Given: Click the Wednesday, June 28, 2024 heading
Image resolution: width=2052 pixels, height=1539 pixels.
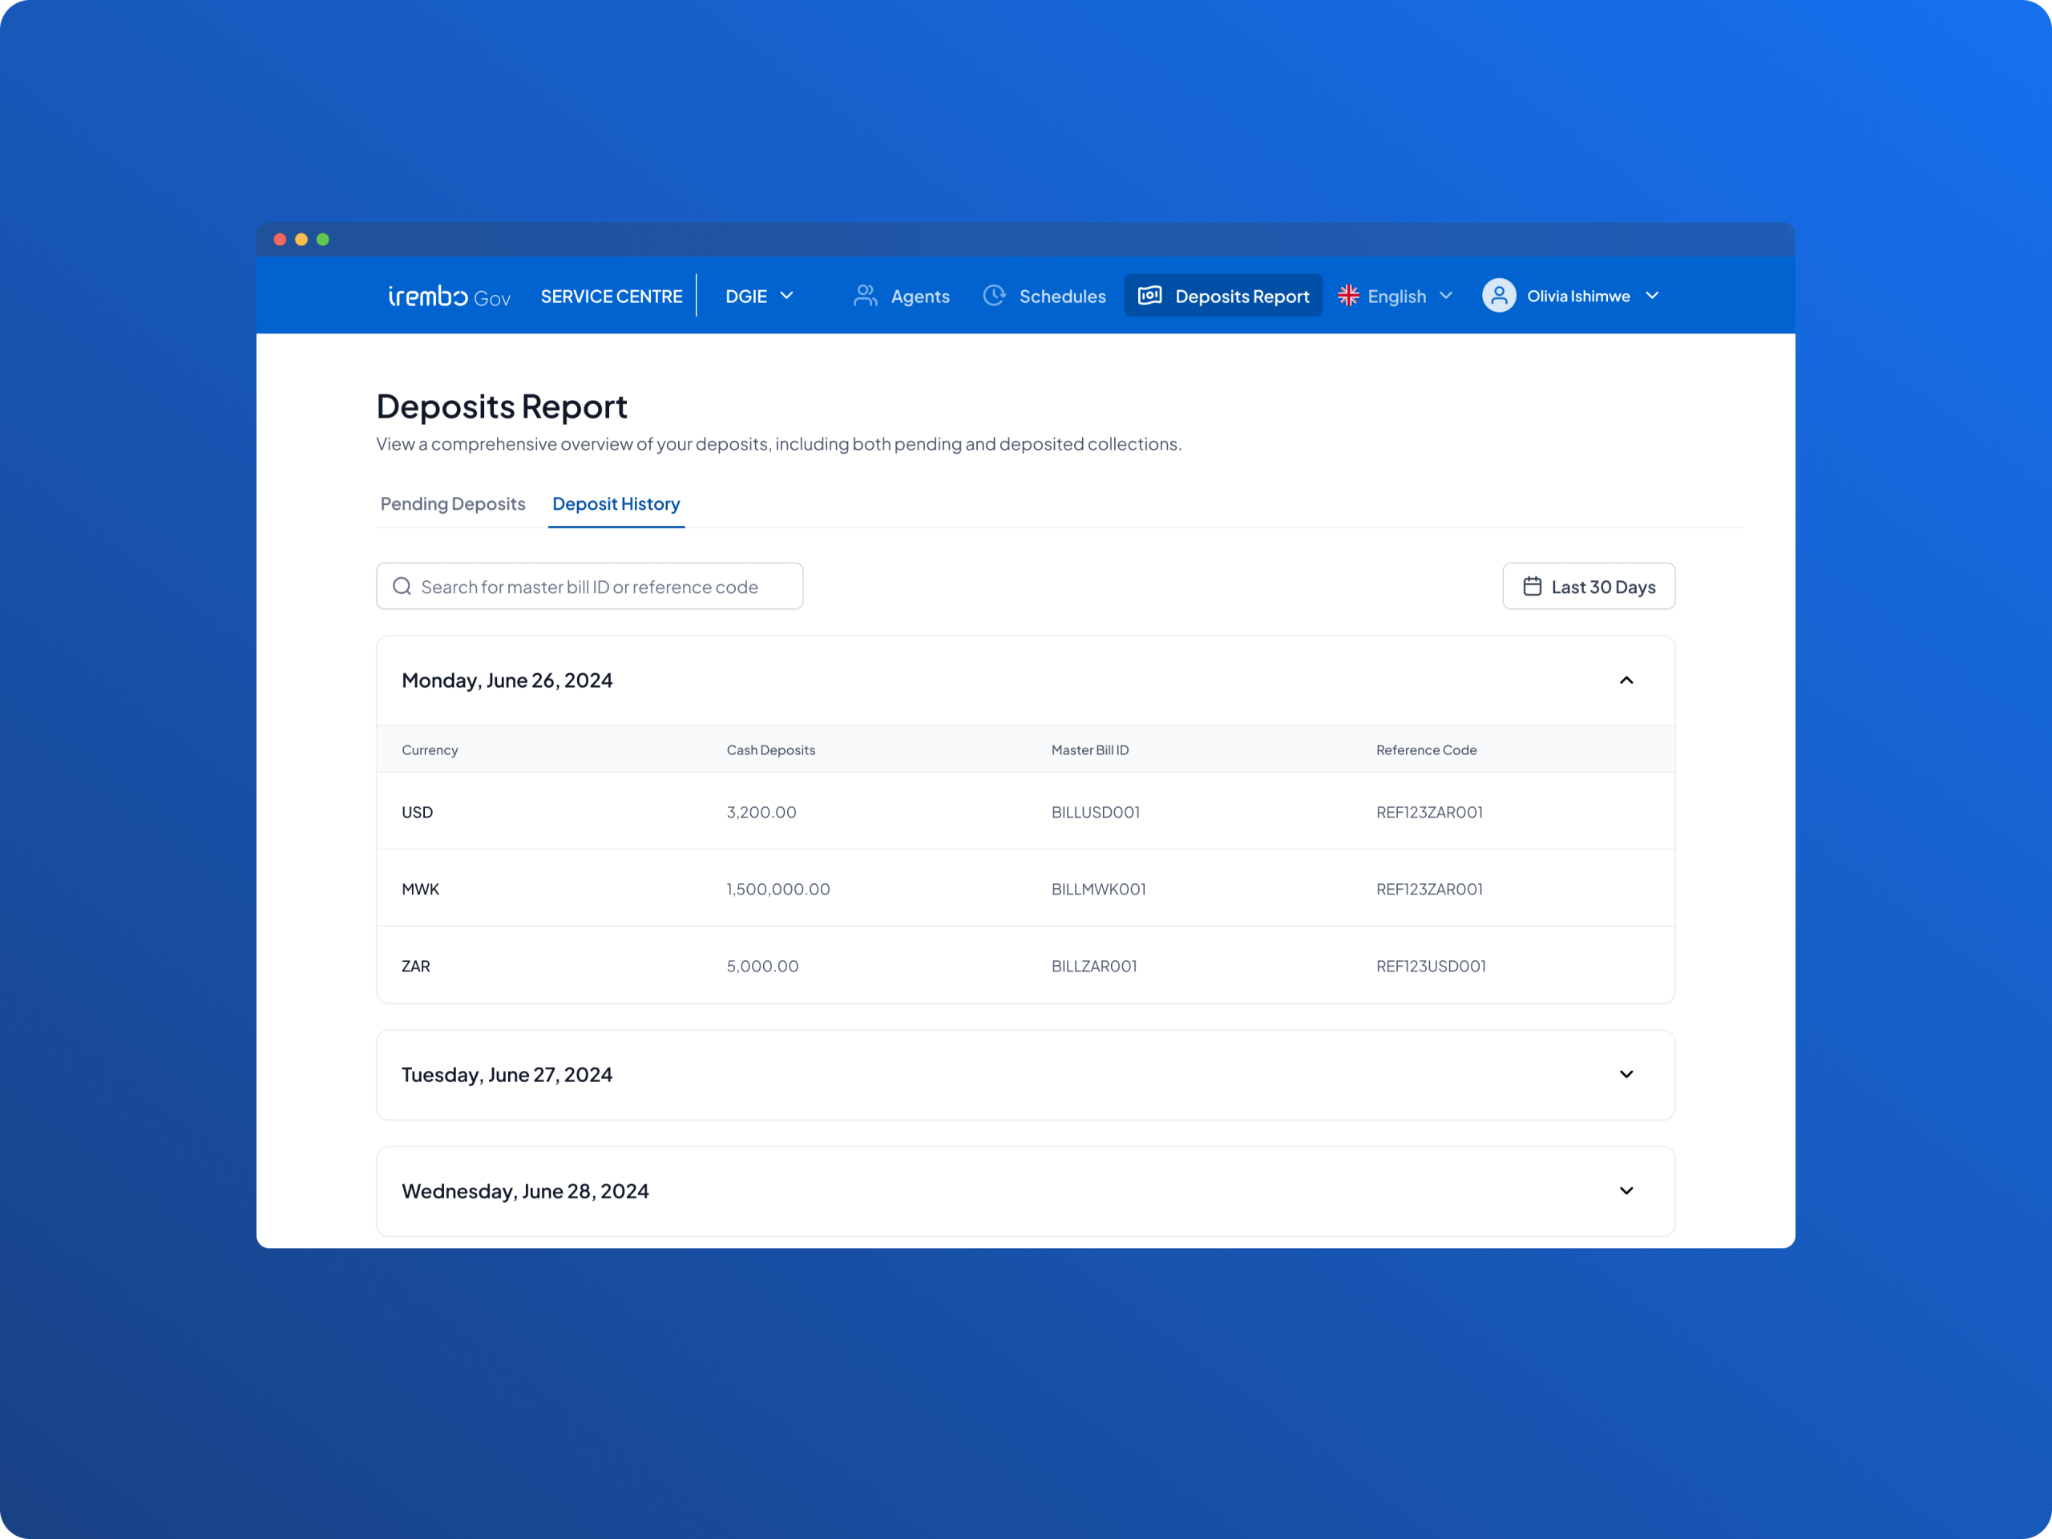Looking at the screenshot, I should [x=525, y=1190].
